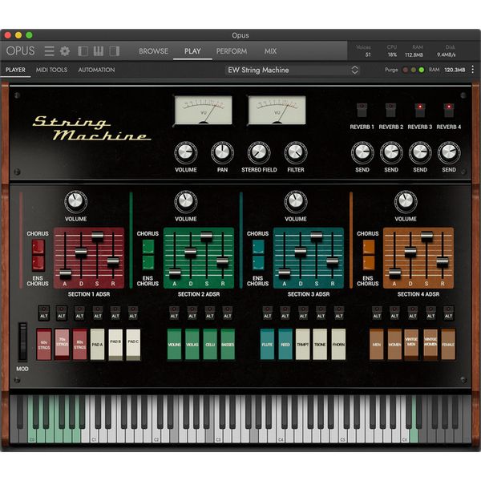Toggle the orange CHORUS button in Section 4
The image size is (481, 481).
(369, 247)
